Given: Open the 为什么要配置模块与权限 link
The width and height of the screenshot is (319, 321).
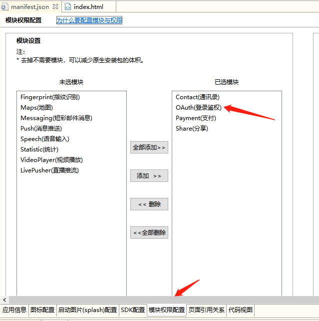Looking at the screenshot, I should pyautogui.click(x=89, y=20).
